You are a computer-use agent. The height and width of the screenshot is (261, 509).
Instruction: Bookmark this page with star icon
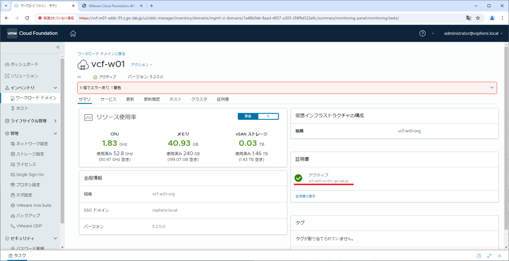point(478,18)
